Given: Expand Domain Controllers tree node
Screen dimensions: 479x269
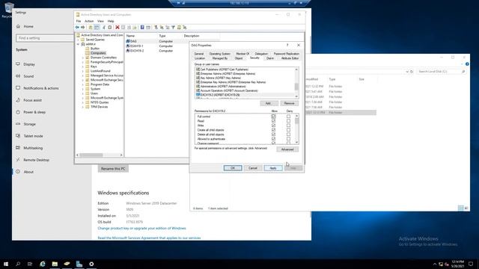Looking at the screenshot, I should [x=83, y=58].
